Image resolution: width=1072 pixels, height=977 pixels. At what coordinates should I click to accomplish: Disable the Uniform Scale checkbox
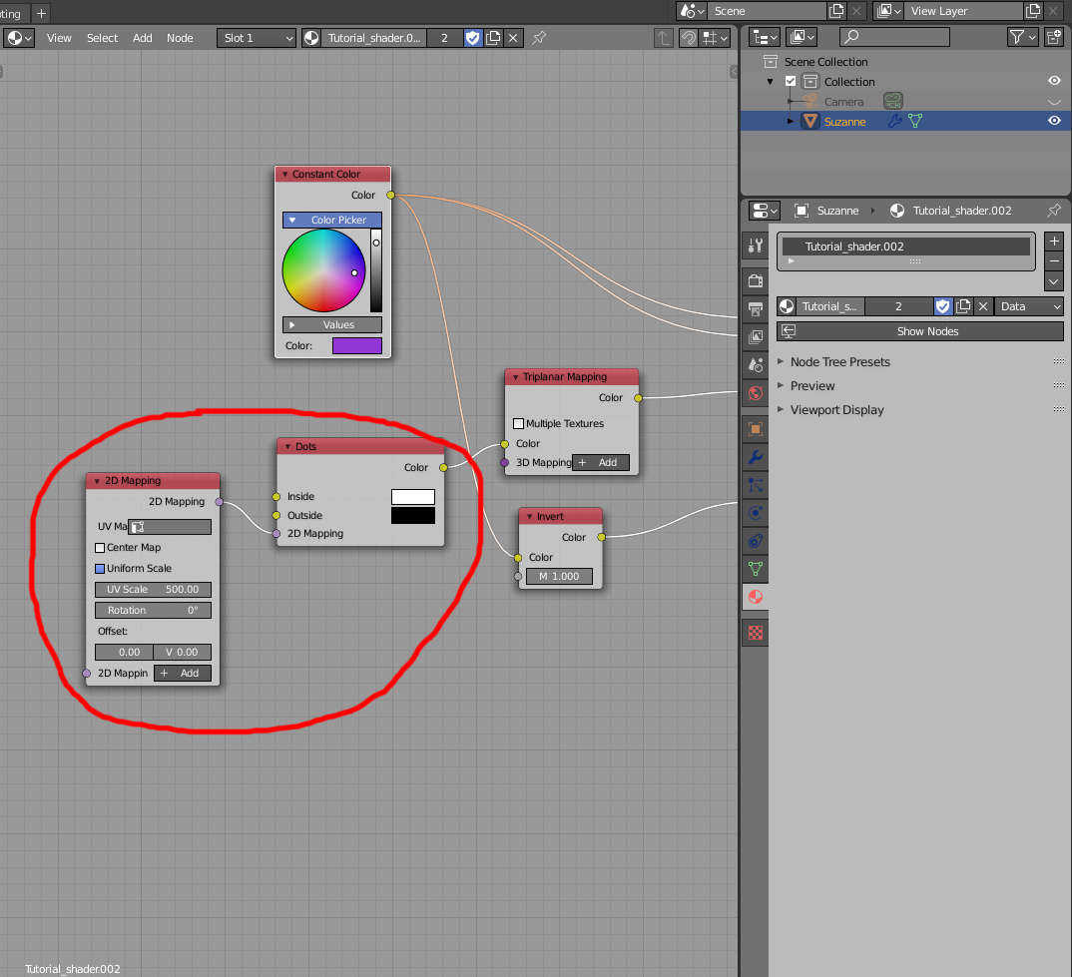[100, 569]
